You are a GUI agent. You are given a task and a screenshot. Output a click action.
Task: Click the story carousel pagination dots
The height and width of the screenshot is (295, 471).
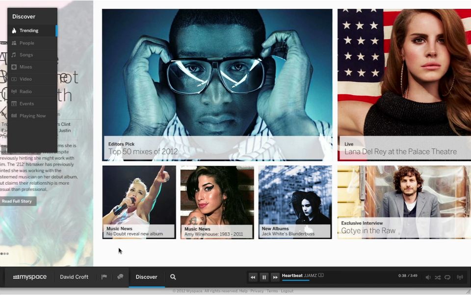pyautogui.click(x=4, y=253)
